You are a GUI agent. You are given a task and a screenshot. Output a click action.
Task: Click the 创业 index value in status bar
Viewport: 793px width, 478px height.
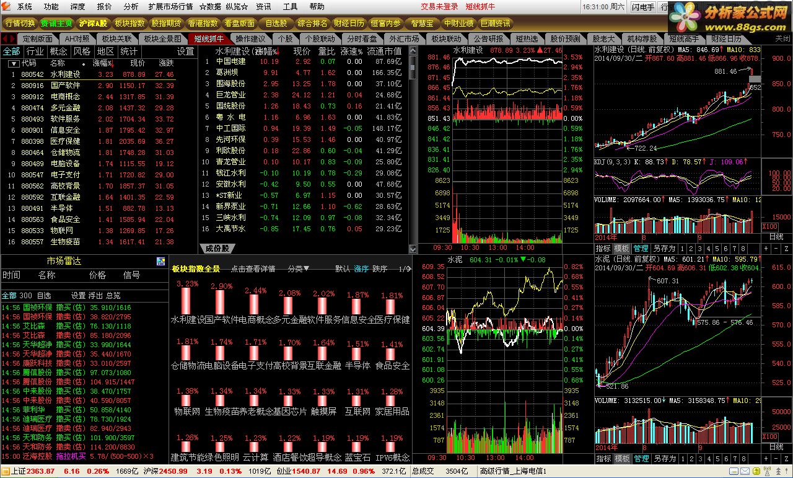coord(307,471)
